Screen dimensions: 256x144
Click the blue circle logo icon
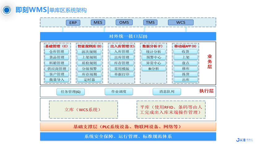pos(7,10)
